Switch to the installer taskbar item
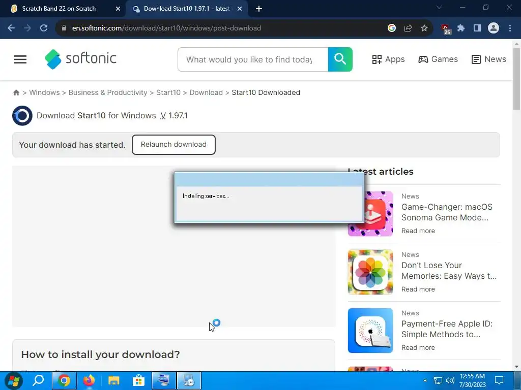 click(x=189, y=381)
